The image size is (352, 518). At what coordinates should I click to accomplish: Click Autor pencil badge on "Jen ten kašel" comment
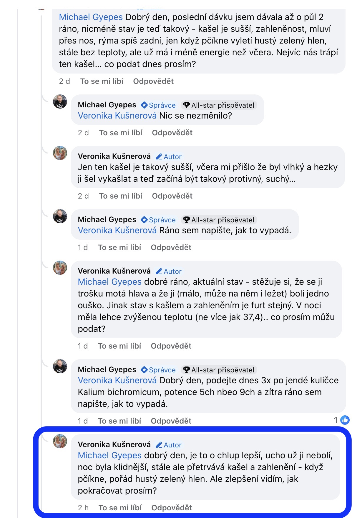tap(169, 156)
